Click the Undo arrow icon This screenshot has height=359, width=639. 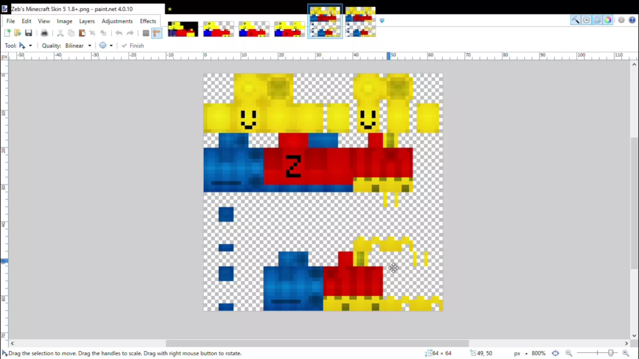119,33
